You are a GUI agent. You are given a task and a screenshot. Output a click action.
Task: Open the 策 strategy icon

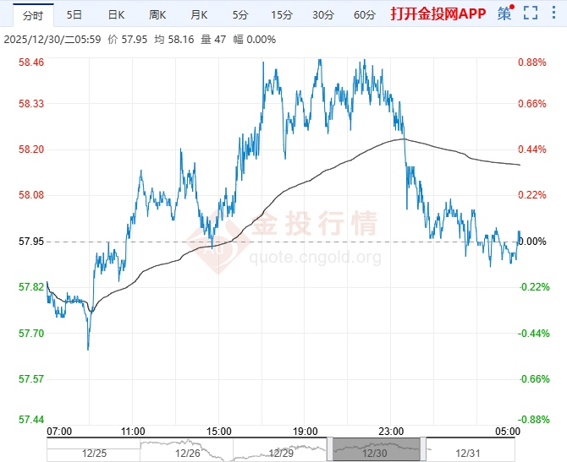click(x=504, y=14)
